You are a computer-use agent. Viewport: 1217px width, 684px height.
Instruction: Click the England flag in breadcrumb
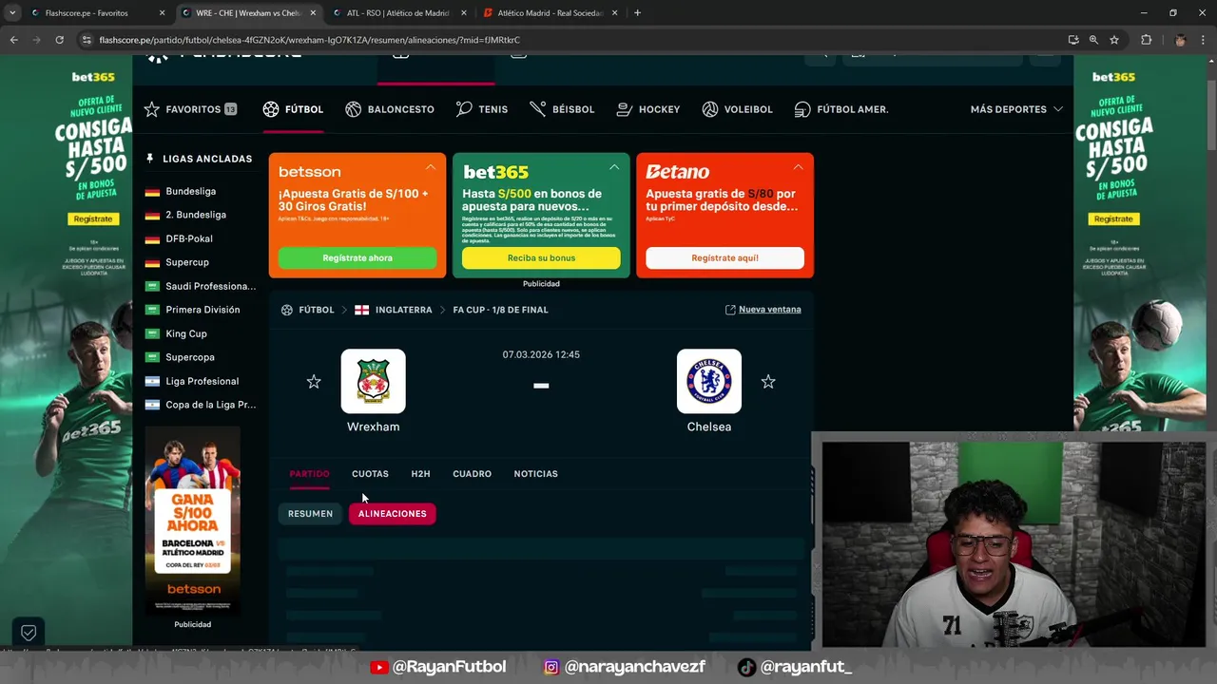pyautogui.click(x=361, y=310)
